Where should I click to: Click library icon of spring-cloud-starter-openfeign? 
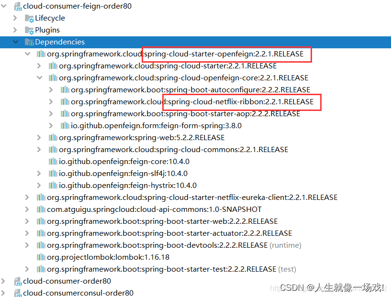point(41,54)
